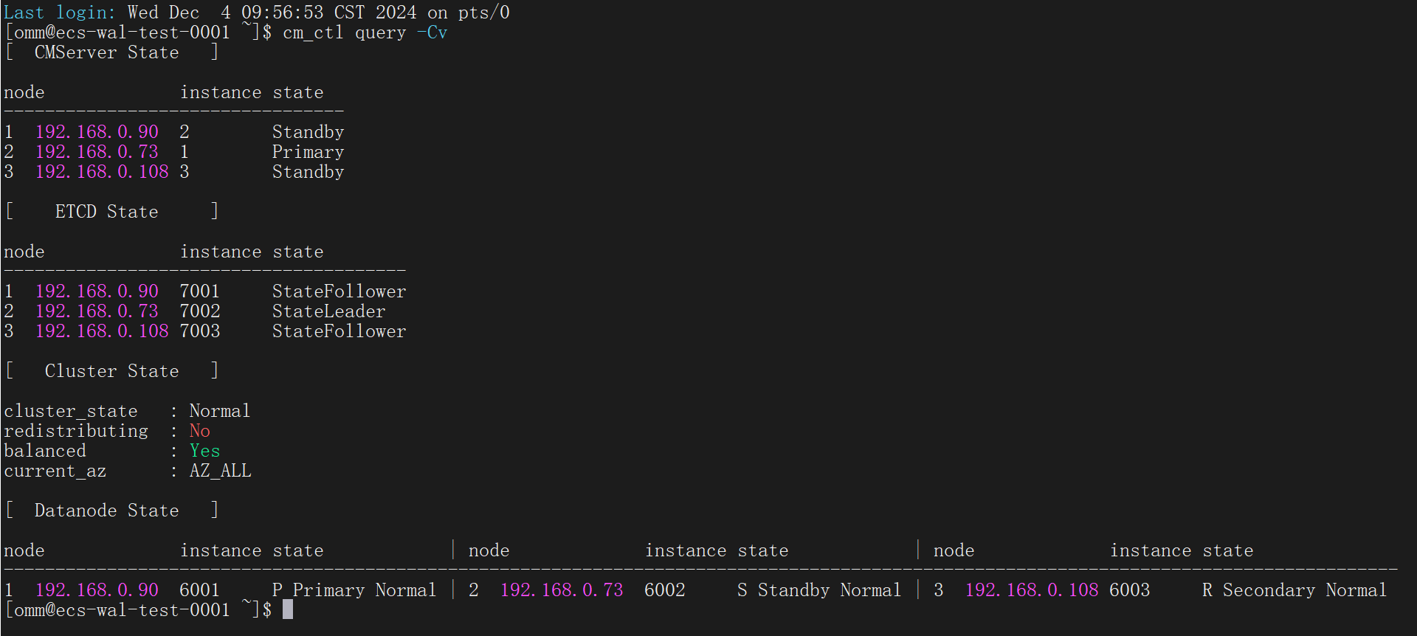Viewport: 1417px width, 636px height.
Task: Click the Normal value beside cluster_state
Action: [x=219, y=411]
